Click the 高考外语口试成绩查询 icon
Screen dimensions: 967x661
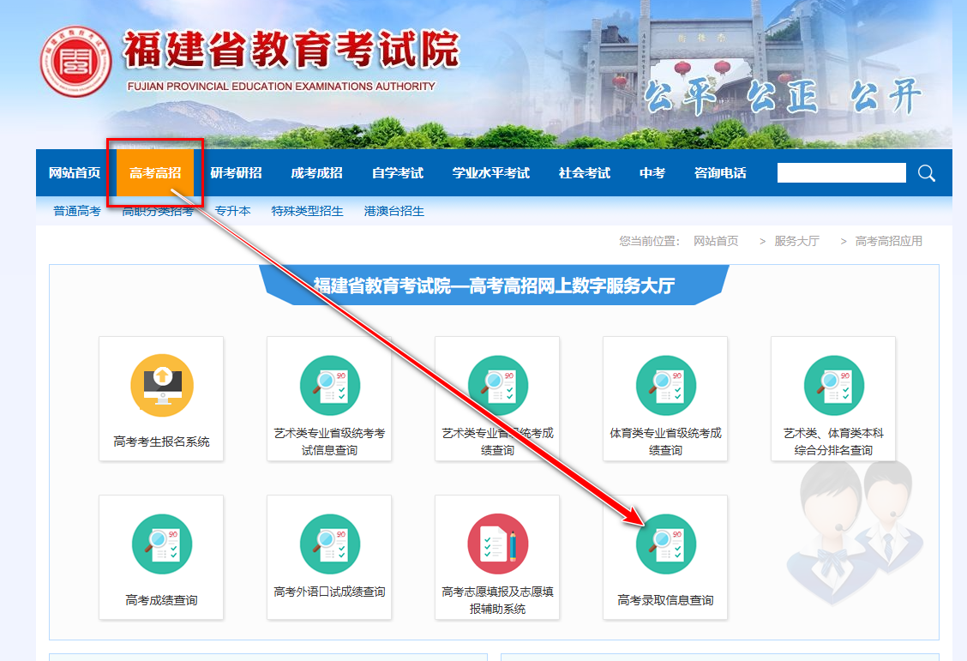330,544
